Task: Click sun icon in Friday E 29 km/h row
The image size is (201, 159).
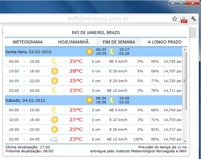Action: tap(54, 81)
